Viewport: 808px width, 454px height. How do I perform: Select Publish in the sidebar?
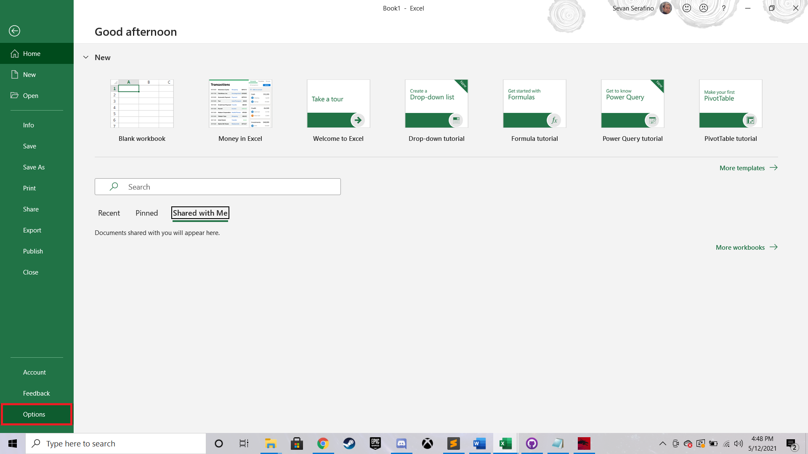[37, 251]
